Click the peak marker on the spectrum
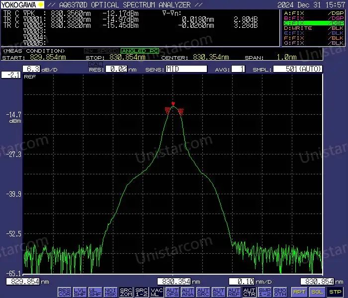The width and height of the screenshot is (348, 298). pyautogui.click(x=173, y=104)
